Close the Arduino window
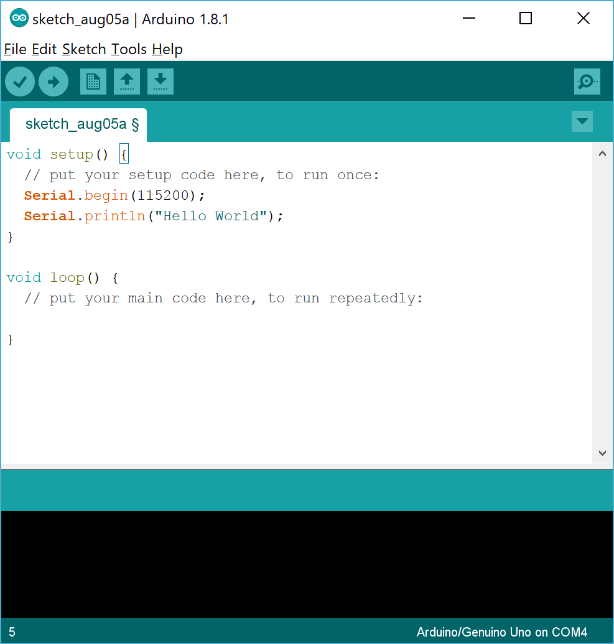Screen dimensions: 614x644 coord(583,19)
